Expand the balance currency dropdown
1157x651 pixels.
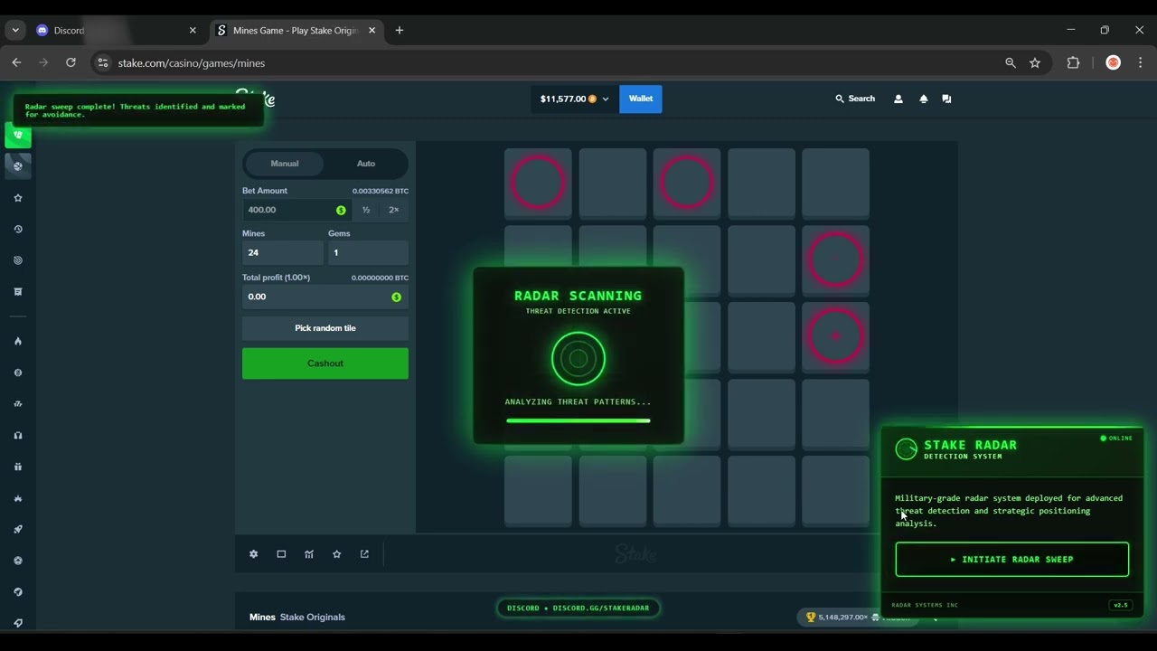pos(606,99)
